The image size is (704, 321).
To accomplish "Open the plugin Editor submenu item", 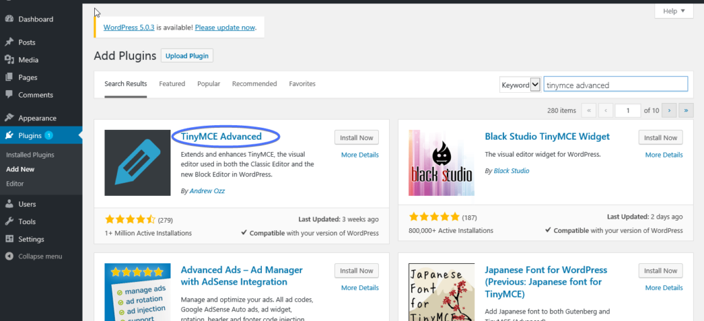I will (x=15, y=184).
